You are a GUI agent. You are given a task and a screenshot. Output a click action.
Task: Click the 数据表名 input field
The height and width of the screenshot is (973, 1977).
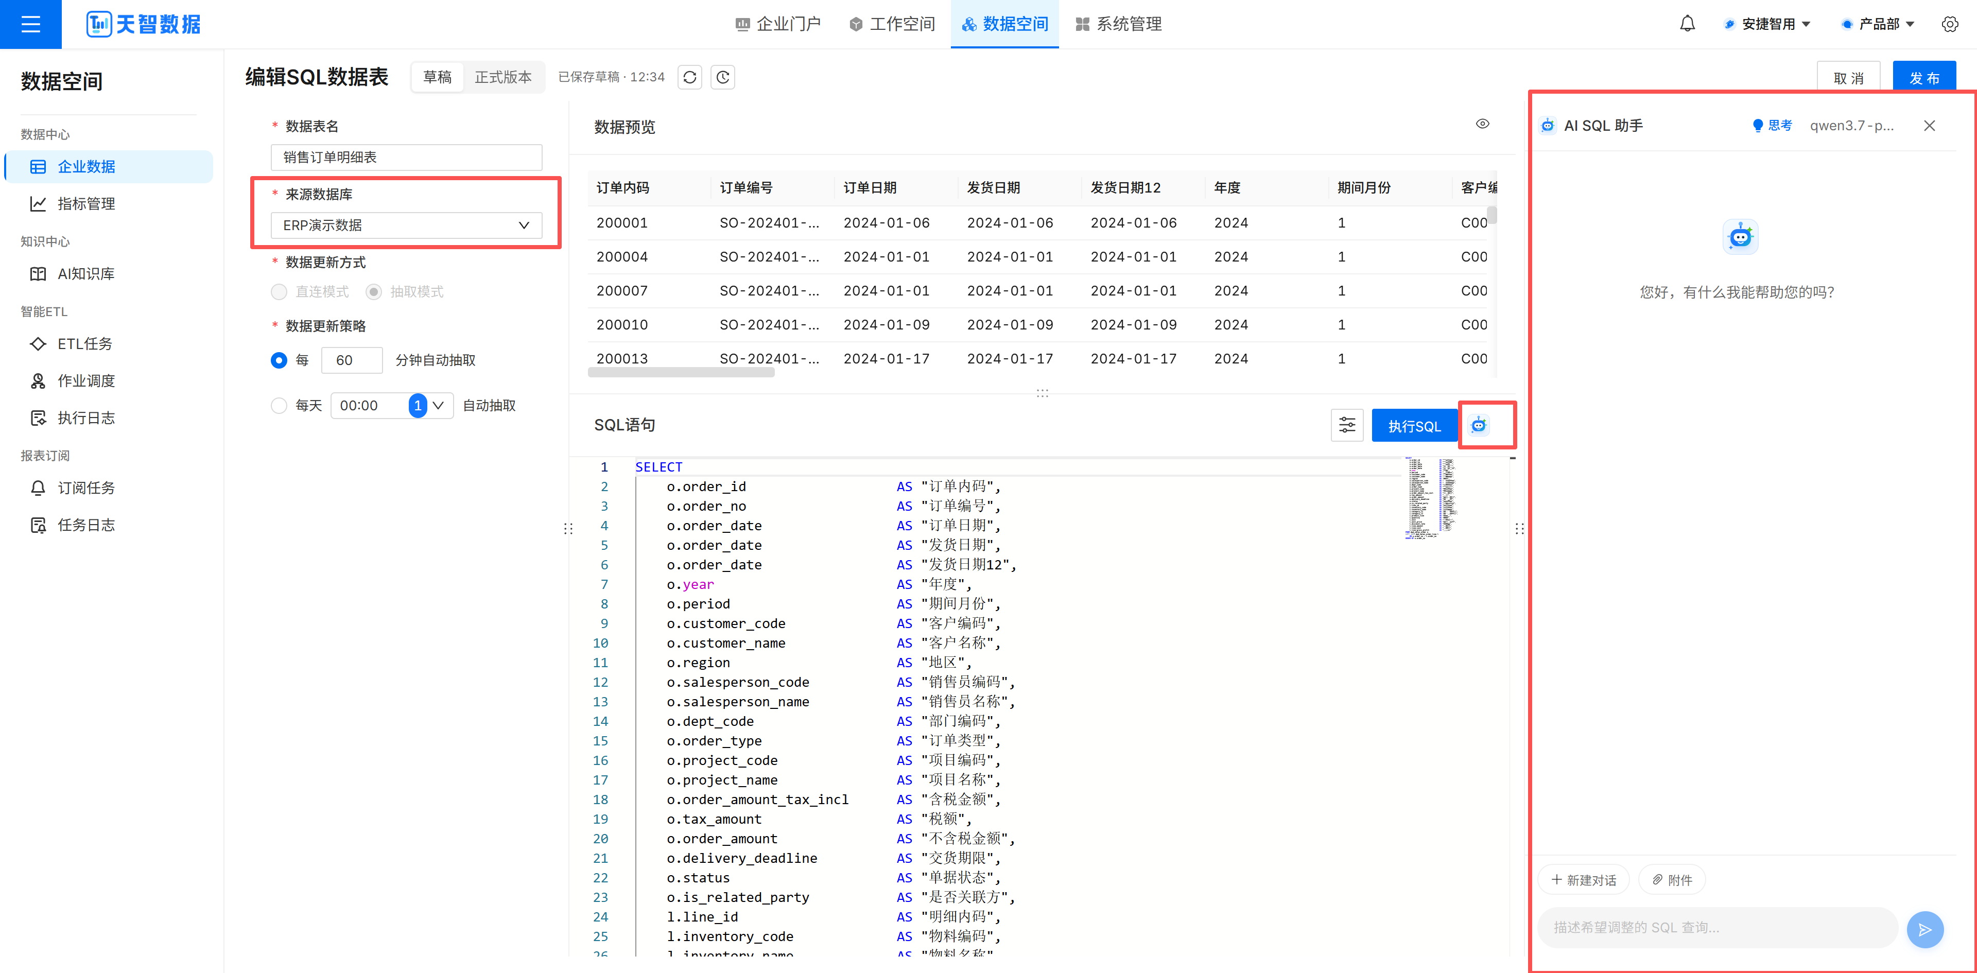406,158
